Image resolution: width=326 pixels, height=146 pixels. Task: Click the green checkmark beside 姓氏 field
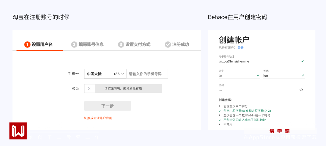point(303,75)
